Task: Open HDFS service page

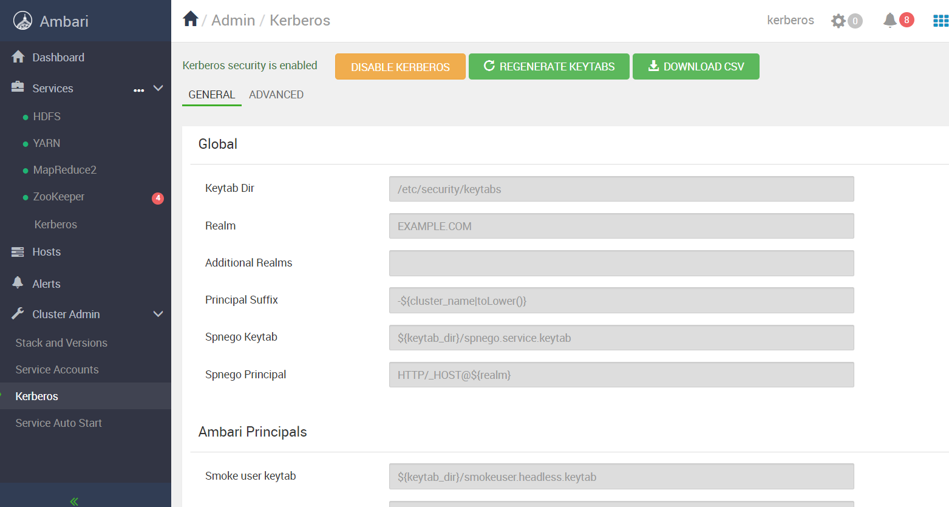Action: [x=47, y=117]
